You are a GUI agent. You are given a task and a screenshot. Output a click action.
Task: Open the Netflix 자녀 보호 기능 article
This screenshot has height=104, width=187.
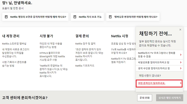click(87, 17)
